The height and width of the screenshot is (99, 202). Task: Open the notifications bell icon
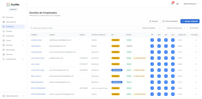click(172, 4)
